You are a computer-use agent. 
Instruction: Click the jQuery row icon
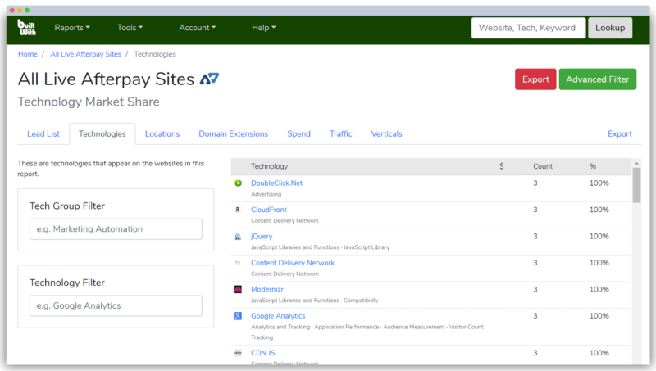[x=238, y=237]
